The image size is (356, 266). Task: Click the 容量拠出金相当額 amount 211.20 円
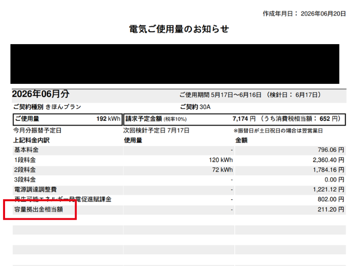pyautogui.click(x=331, y=209)
